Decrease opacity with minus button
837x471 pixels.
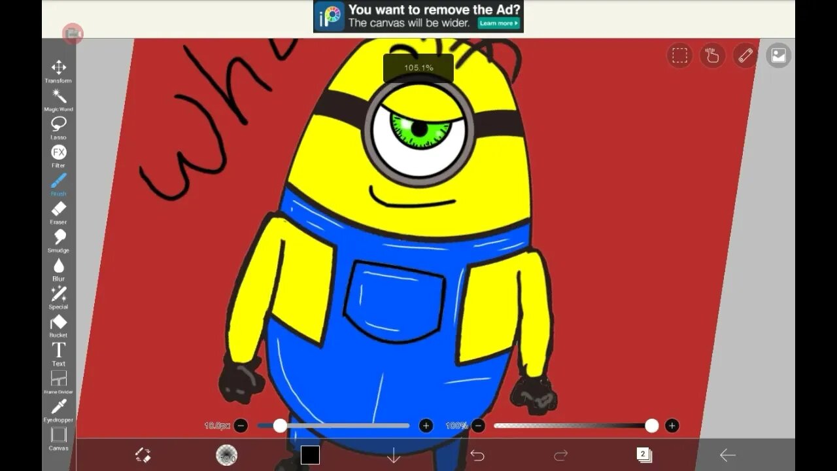tap(479, 426)
